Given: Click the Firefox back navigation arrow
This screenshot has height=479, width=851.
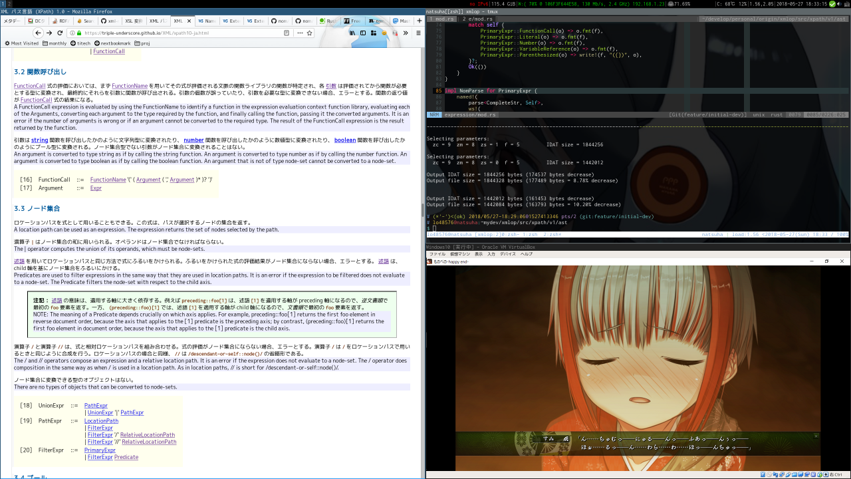Looking at the screenshot, I should click(37, 33).
